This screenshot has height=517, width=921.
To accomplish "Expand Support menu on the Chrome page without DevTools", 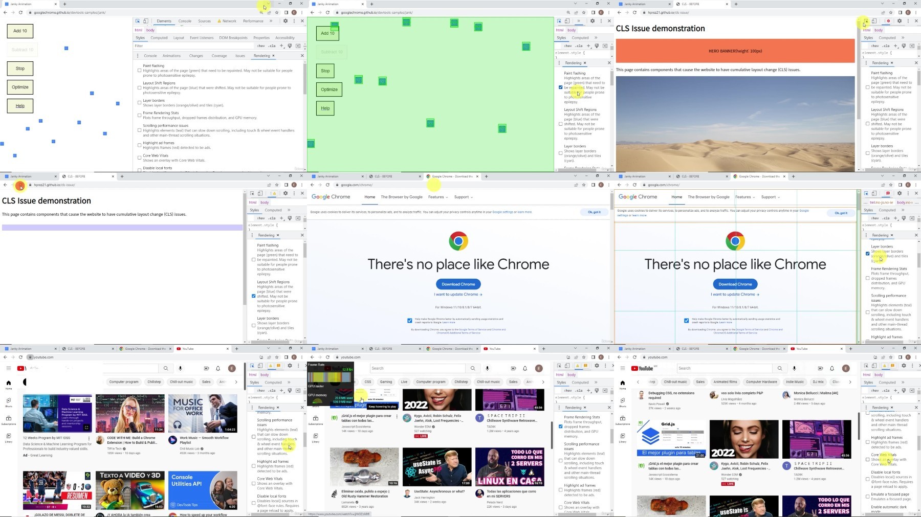I will 463,197.
